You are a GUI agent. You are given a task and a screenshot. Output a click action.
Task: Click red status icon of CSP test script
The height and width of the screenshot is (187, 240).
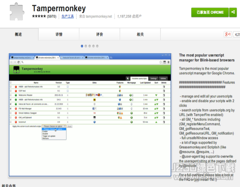click(x=16, y=91)
